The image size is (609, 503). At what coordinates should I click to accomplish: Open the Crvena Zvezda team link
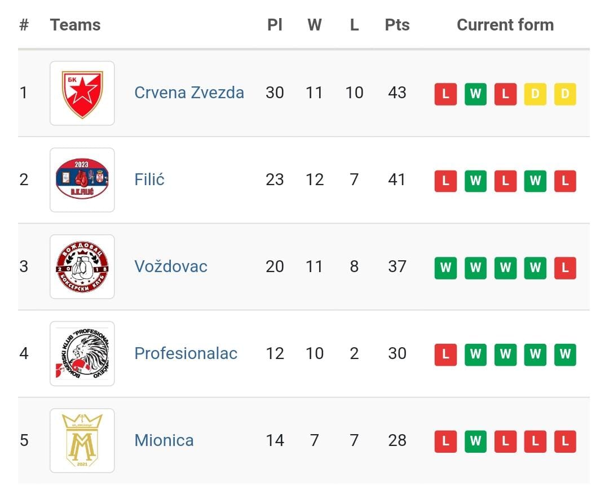(189, 93)
